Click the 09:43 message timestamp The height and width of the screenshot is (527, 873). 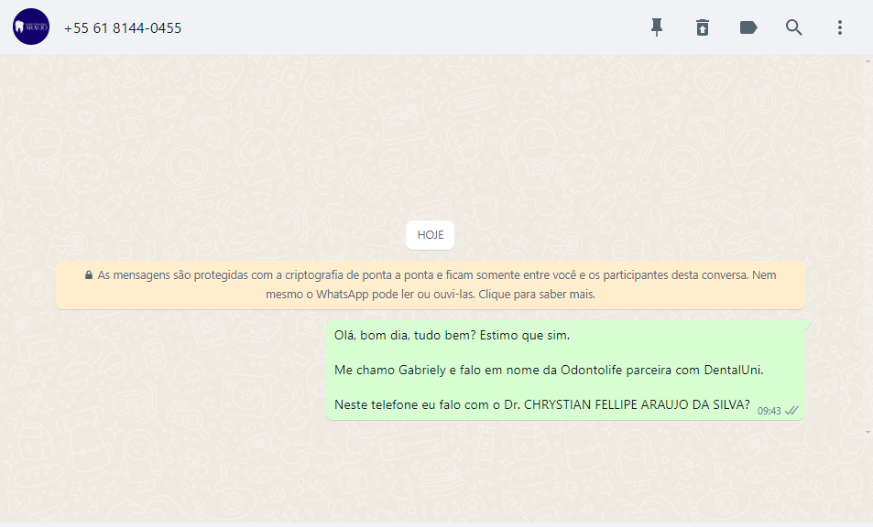point(769,412)
